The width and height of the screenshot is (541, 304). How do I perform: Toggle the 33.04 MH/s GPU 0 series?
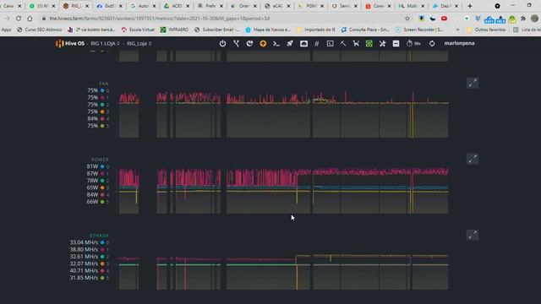tap(90, 242)
